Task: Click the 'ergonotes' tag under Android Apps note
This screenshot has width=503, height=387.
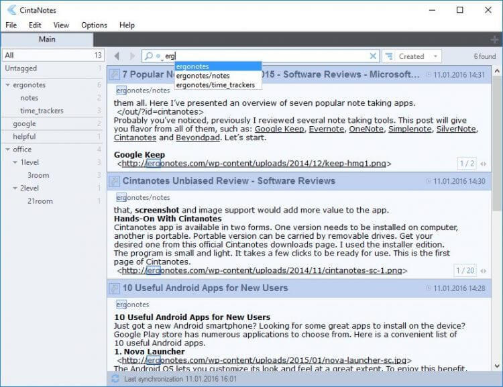Action: (133, 305)
